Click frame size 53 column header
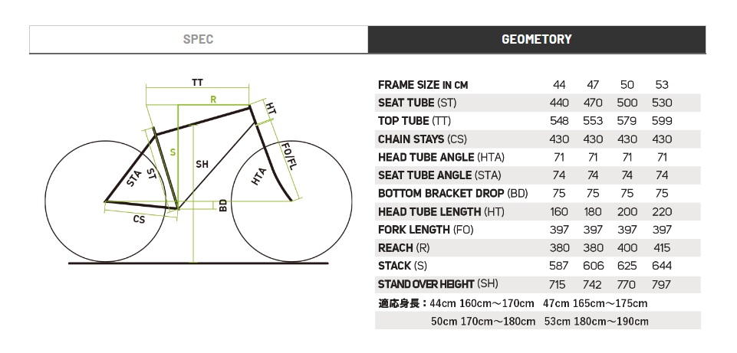Screen dimensions: 737x353 [x=662, y=85]
